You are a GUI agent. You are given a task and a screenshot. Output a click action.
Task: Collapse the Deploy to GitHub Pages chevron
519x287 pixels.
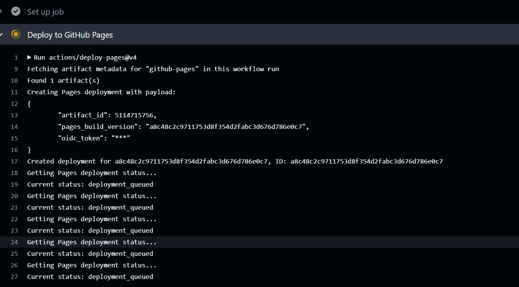coord(1,35)
